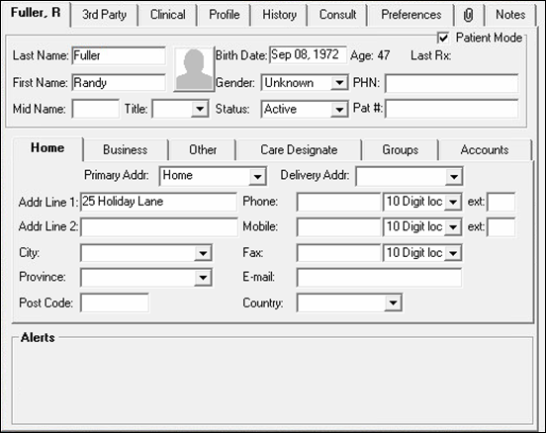Open the Notes tab
The width and height of the screenshot is (546, 433).
pyautogui.click(x=510, y=15)
